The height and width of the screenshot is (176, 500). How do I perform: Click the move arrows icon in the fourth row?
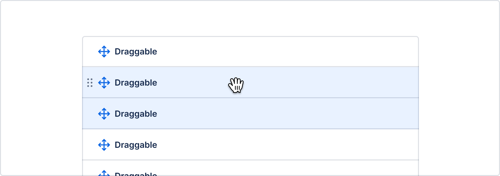(104, 145)
